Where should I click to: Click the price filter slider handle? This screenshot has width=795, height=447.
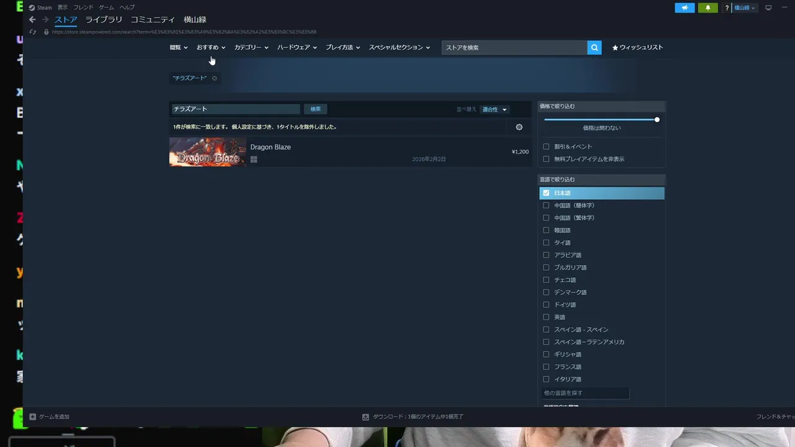(656, 119)
